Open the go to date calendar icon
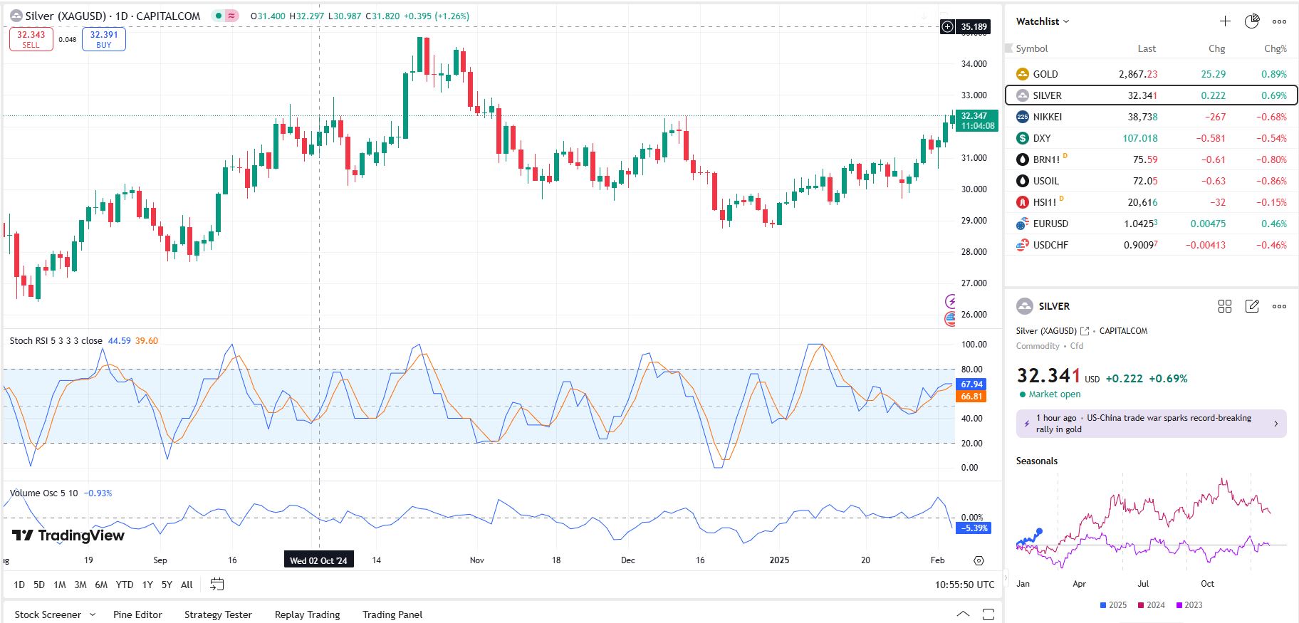 [x=217, y=585]
